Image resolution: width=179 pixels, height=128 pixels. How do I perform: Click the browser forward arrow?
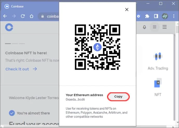pyautogui.click(x=14, y=16)
